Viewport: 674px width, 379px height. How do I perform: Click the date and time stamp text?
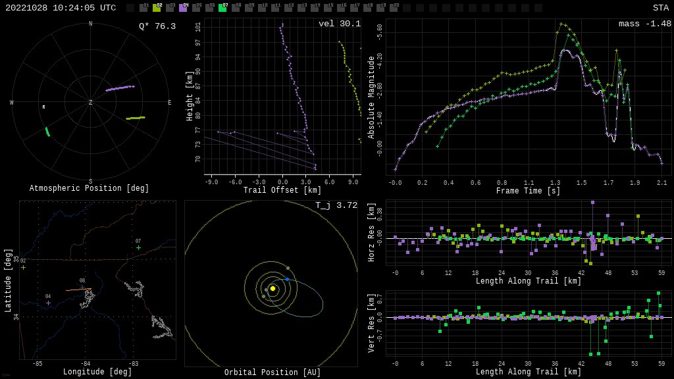pyautogui.click(x=61, y=8)
